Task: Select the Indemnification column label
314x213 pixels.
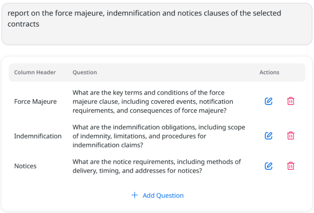Action: (x=38, y=136)
